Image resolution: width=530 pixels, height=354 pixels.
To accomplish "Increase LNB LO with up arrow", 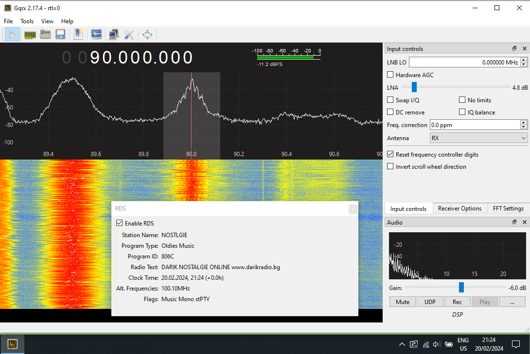I will pos(524,60).
